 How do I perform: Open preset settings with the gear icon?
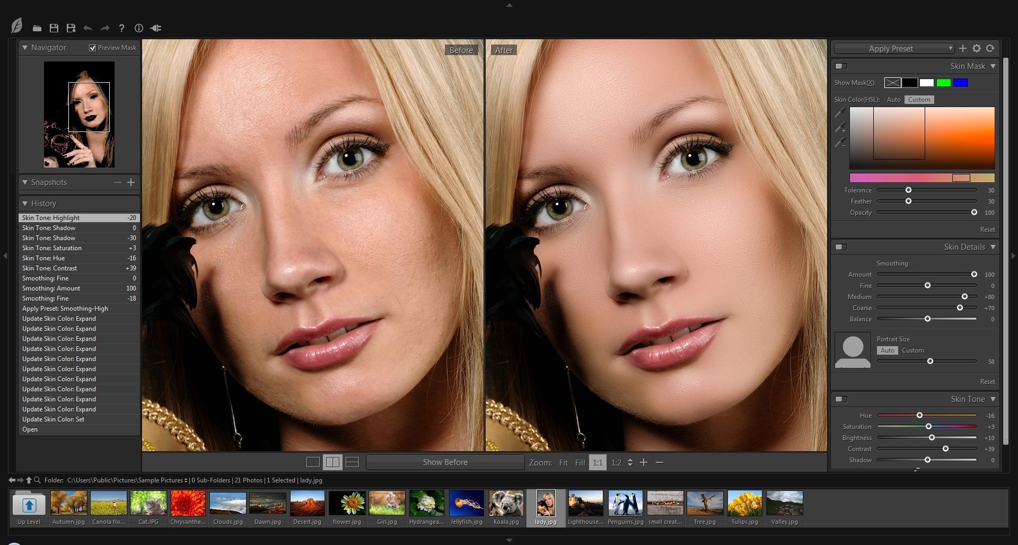coord(977,48)
